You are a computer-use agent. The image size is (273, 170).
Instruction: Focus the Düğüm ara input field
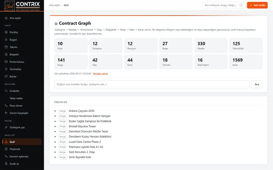tap(152, 84)
